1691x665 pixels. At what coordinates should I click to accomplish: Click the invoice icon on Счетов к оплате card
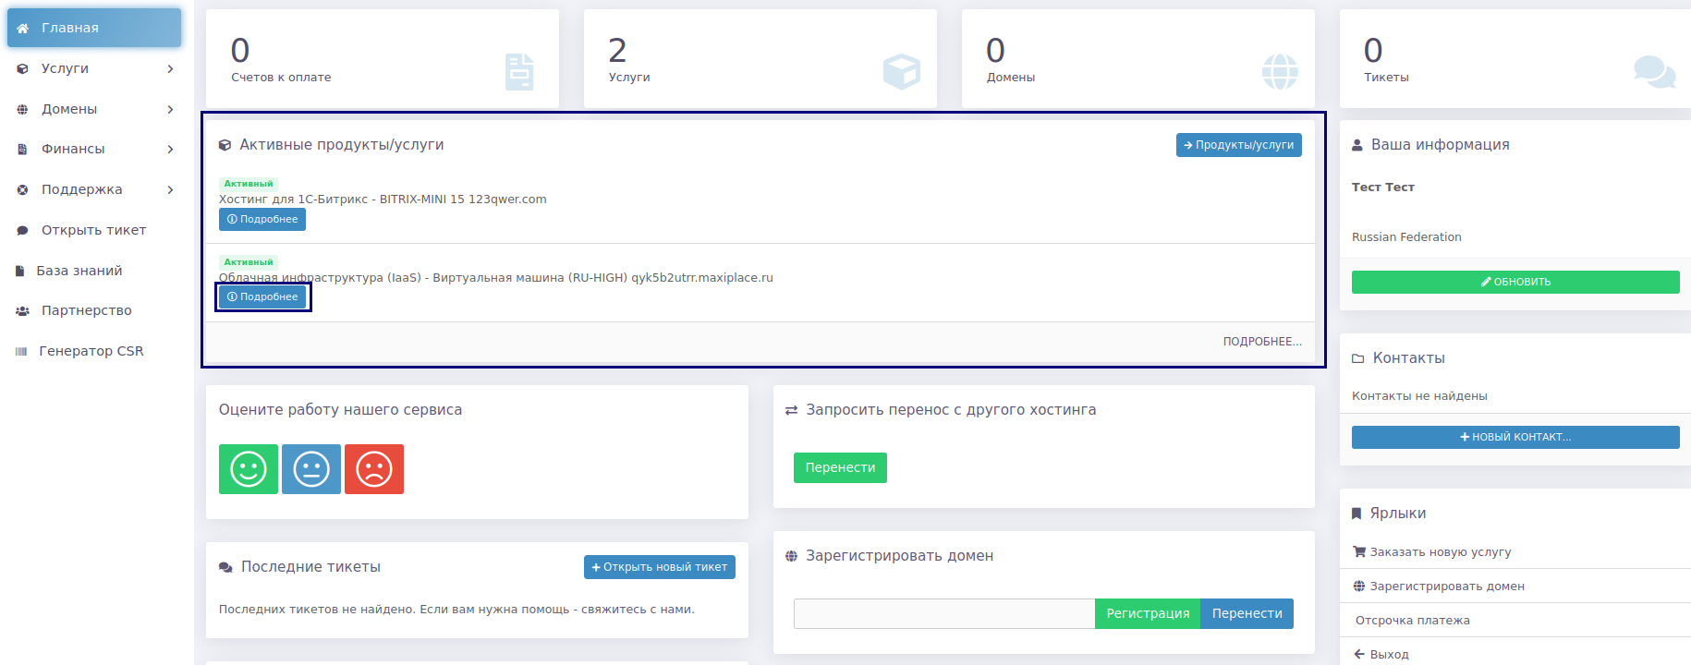coord(519,71)
